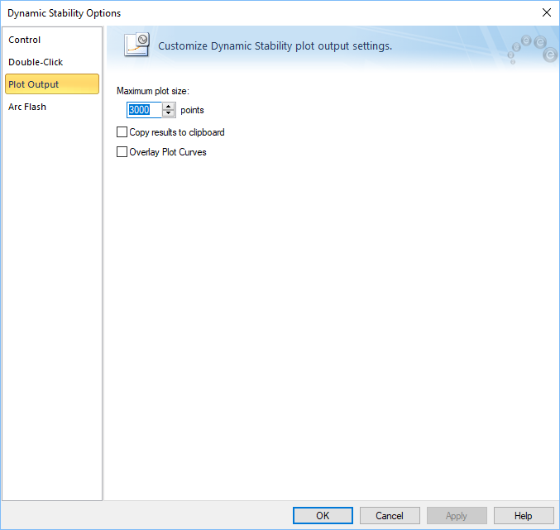Click the 'points' unit label
Screen dimensions: 560x530
pyautogui.click(x=192, y=110)
